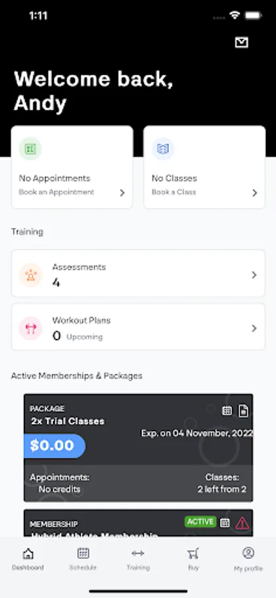This screenshot has height=598, width=276.
Task: Tap the pink Workout Plans dumbbell icon
Action: pos(31,328)
